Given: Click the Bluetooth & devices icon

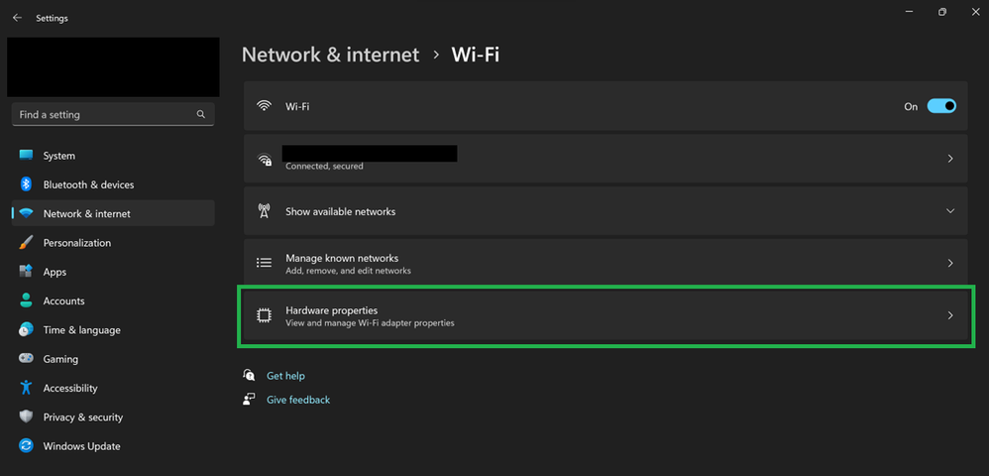Looking at the screenshot, I should 26,184.
